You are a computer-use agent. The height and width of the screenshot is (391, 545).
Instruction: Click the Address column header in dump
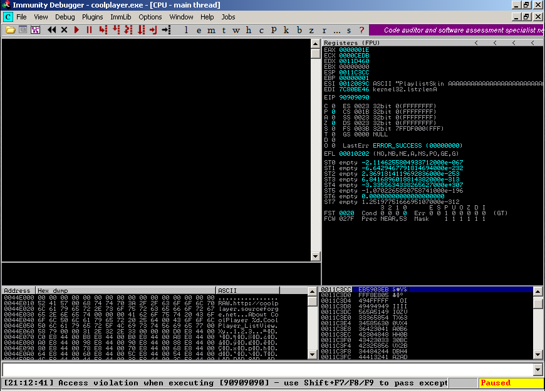click(x=18, y=290)
